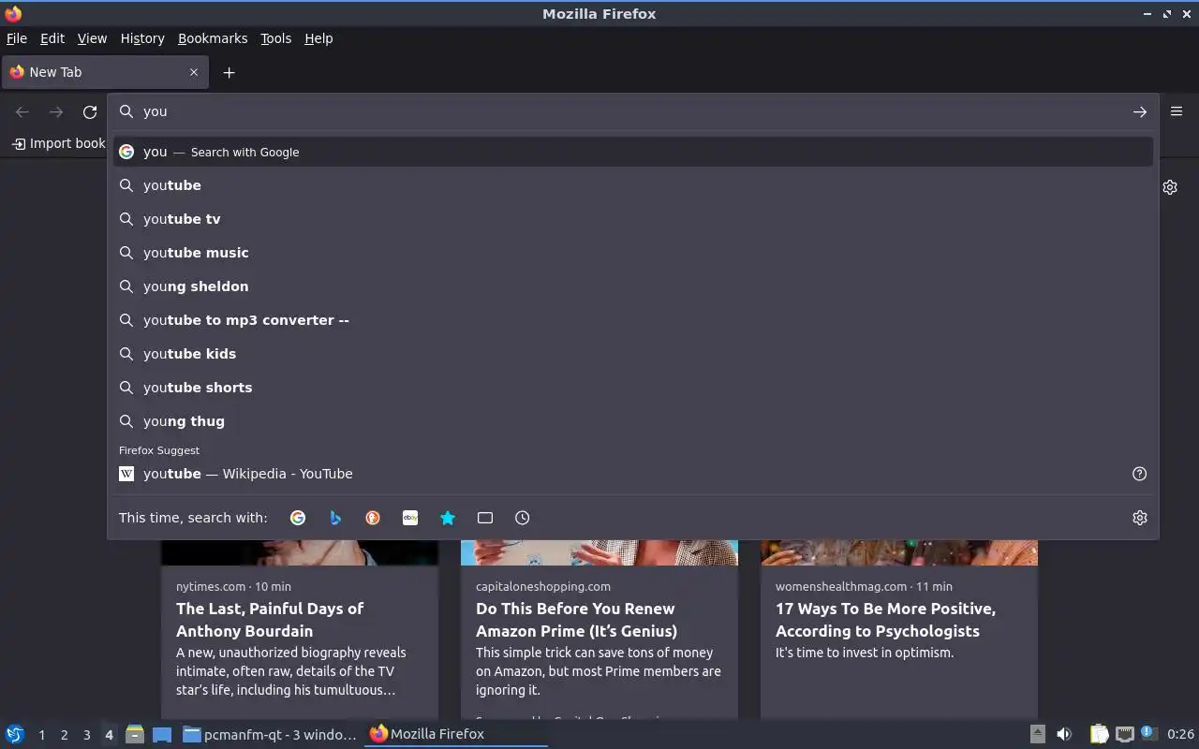
Task: Search this time with DuckDuckGo icon
Action: click(x=373, y=518)
